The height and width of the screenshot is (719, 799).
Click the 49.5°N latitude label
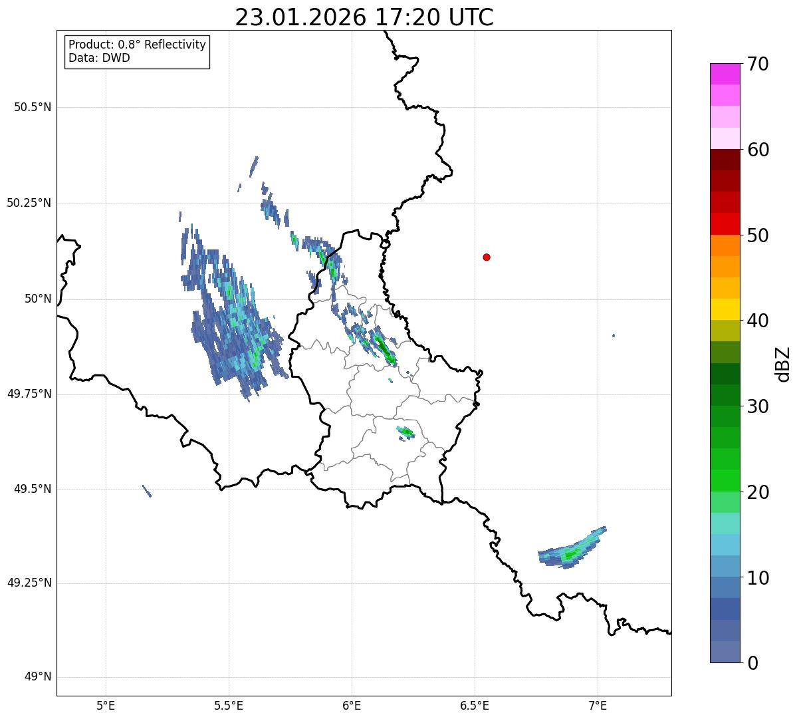point(32,489)
